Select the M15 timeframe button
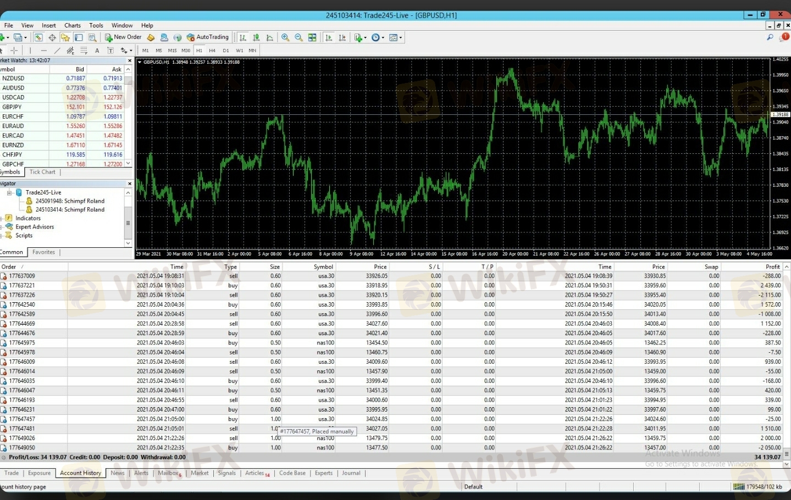The height and width of the screenshot is (500, 791). coord(172,51)
